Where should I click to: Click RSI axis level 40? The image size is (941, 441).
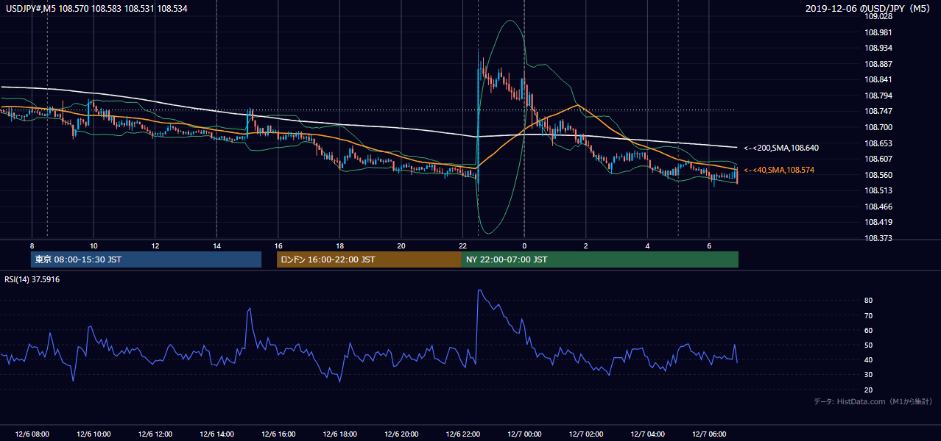coord(869,360)
